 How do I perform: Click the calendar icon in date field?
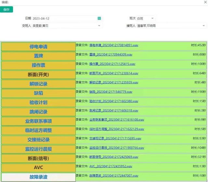point(99,18)
